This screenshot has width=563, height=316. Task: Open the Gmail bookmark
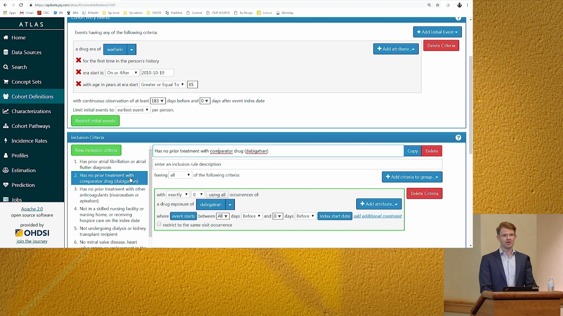27,13
